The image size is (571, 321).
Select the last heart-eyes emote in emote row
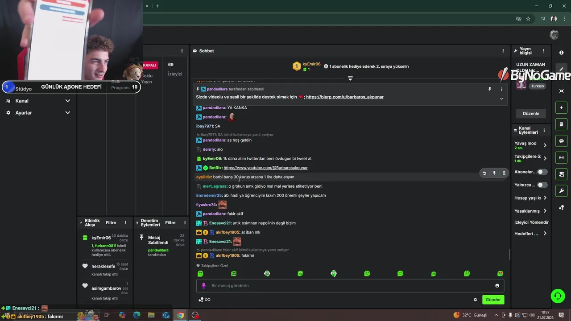click(x=500, y=274)
